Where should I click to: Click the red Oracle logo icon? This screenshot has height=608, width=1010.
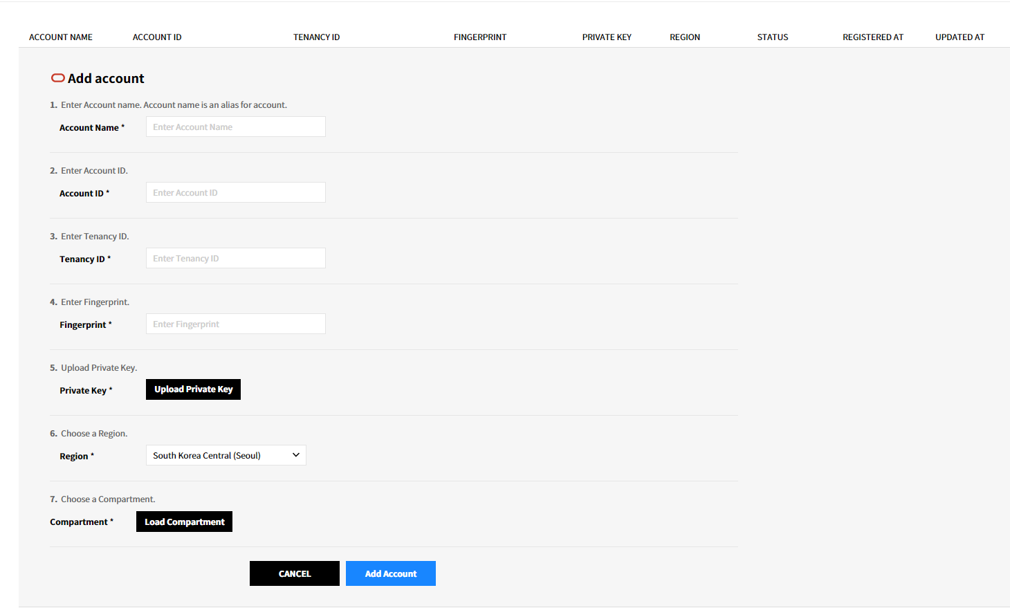click(58, 78)
